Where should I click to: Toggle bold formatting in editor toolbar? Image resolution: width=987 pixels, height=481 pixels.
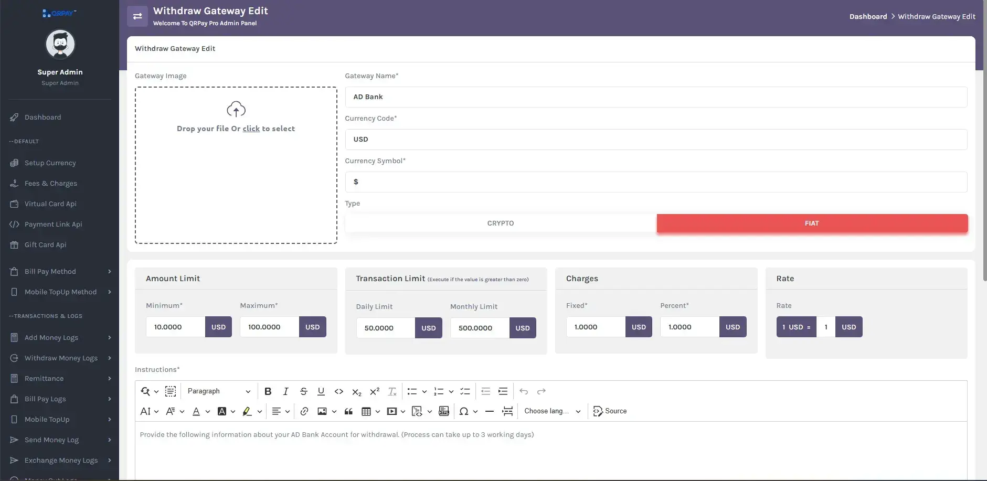pos(268,391)
